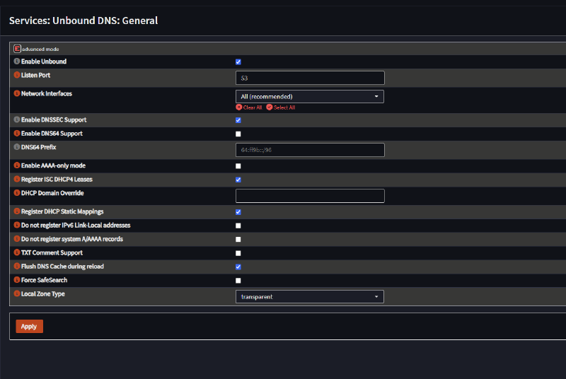Click Clear All under Network Interfaces
Screen dimensions: 566x379
[249, 107]
